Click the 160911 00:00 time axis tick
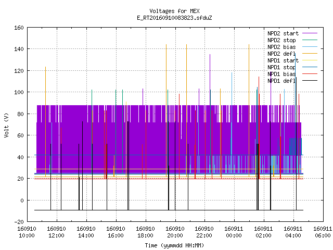This screenshot has width=333, height=250. [234, 232]
